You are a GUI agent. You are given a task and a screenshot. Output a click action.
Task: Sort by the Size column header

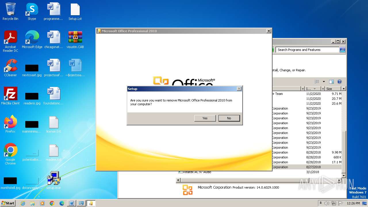pos(333,89)
